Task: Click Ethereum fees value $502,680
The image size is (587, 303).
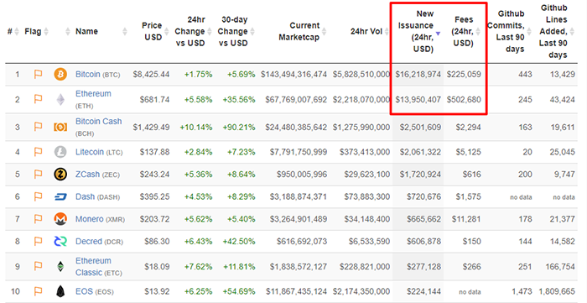Action: coord(464,100)
